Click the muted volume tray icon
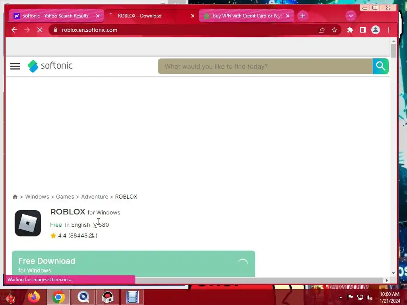This screenshot has width=407, height=305. point(370,297)
